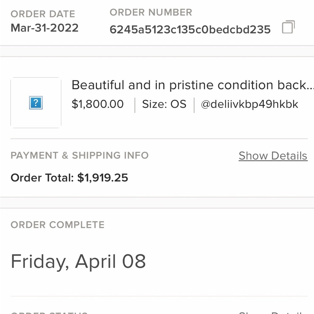Viewport: 314px width, 314px height.
Task: Click the PAYMENT & SHIPPING INFO heading
Action: click(79, 155)
